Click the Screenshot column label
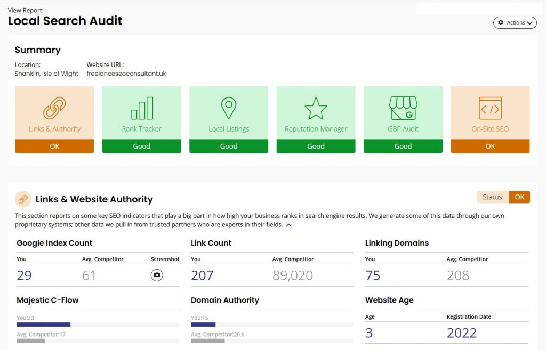546x350 pixels. click(165, 259)
